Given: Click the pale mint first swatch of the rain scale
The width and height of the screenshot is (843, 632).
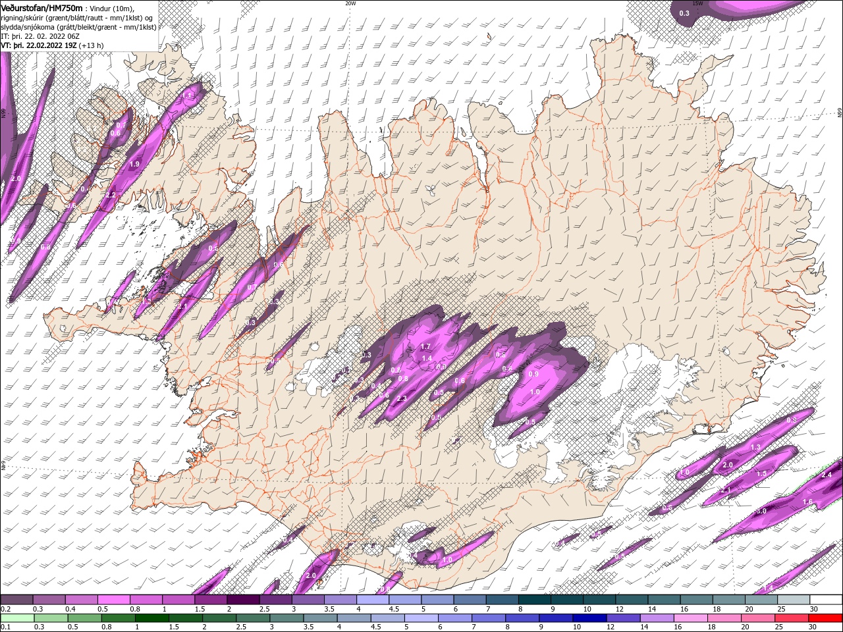Looking at the screenshot, I should [16, 618].
